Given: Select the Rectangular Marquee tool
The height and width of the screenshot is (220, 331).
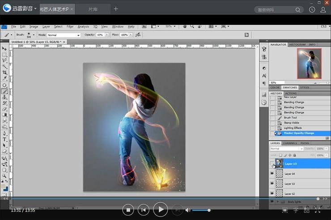Looking at the screenshot, I should click(x=4, y=55).
